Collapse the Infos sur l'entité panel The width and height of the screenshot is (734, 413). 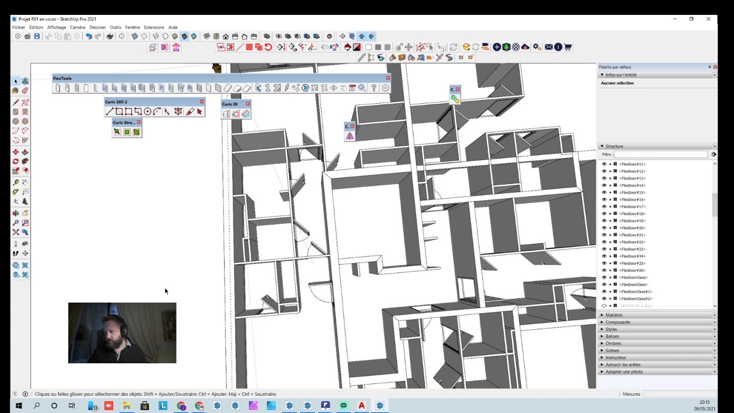point(602,75)
